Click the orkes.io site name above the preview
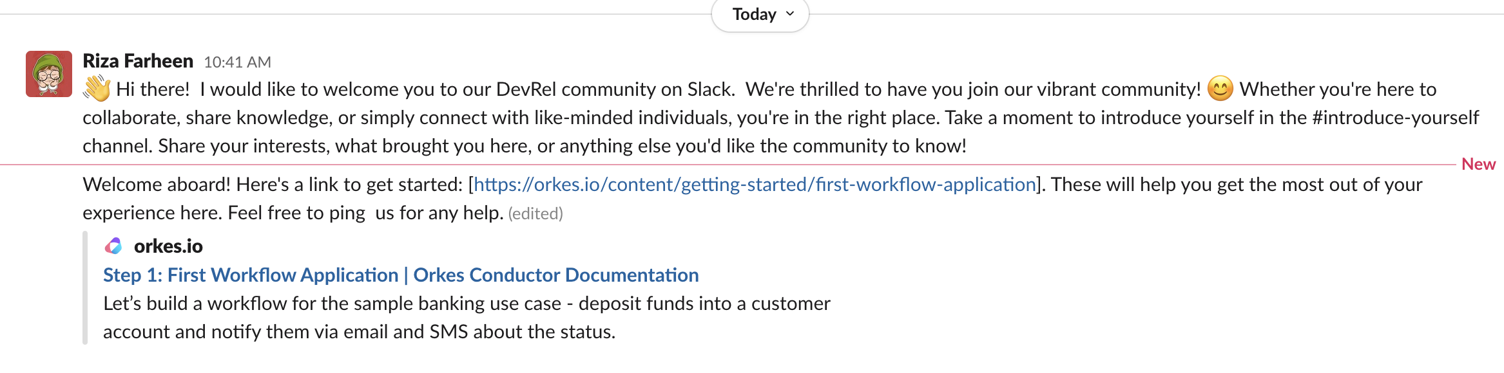Screen dimensions: 1504x373 click(x=168, y=246)
